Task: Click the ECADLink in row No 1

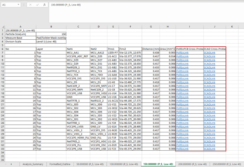Action: (210, 53)
